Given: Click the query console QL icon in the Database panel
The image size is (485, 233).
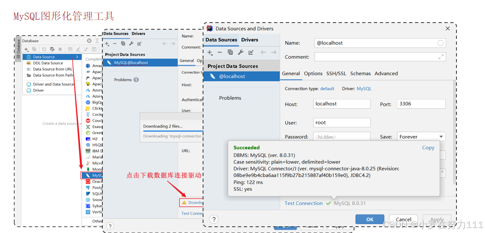Looking at the screenshot, I should [94, 49].
